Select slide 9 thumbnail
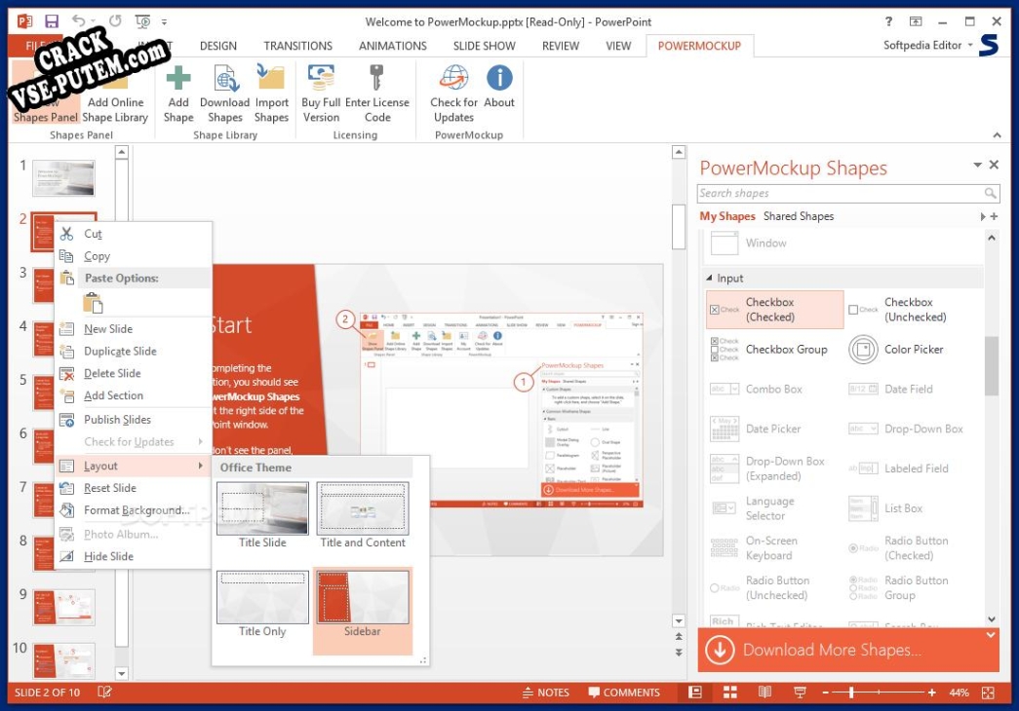The height and width of the screenshot is (711, 1019). point(63,607)
